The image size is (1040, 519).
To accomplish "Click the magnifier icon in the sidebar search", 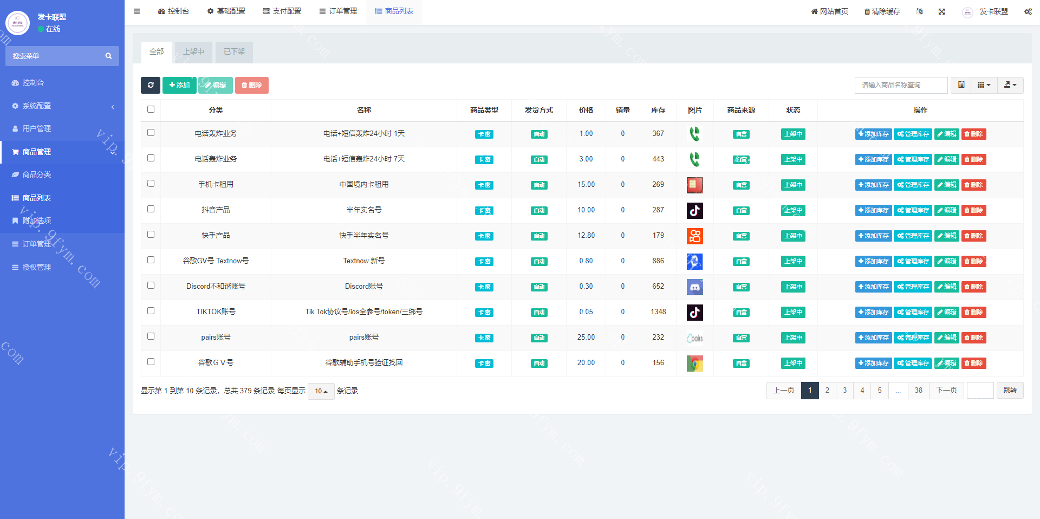I will tap(108, 56).
